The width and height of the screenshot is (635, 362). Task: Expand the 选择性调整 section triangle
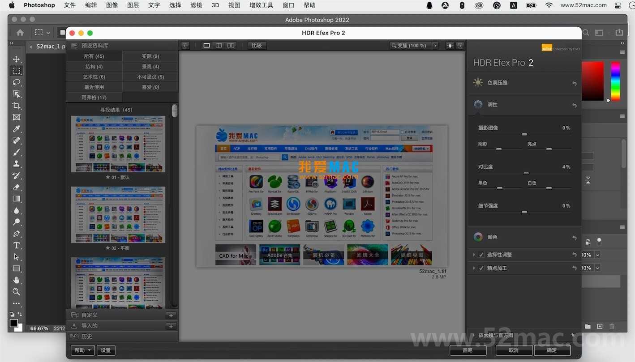tap(474, 255)
